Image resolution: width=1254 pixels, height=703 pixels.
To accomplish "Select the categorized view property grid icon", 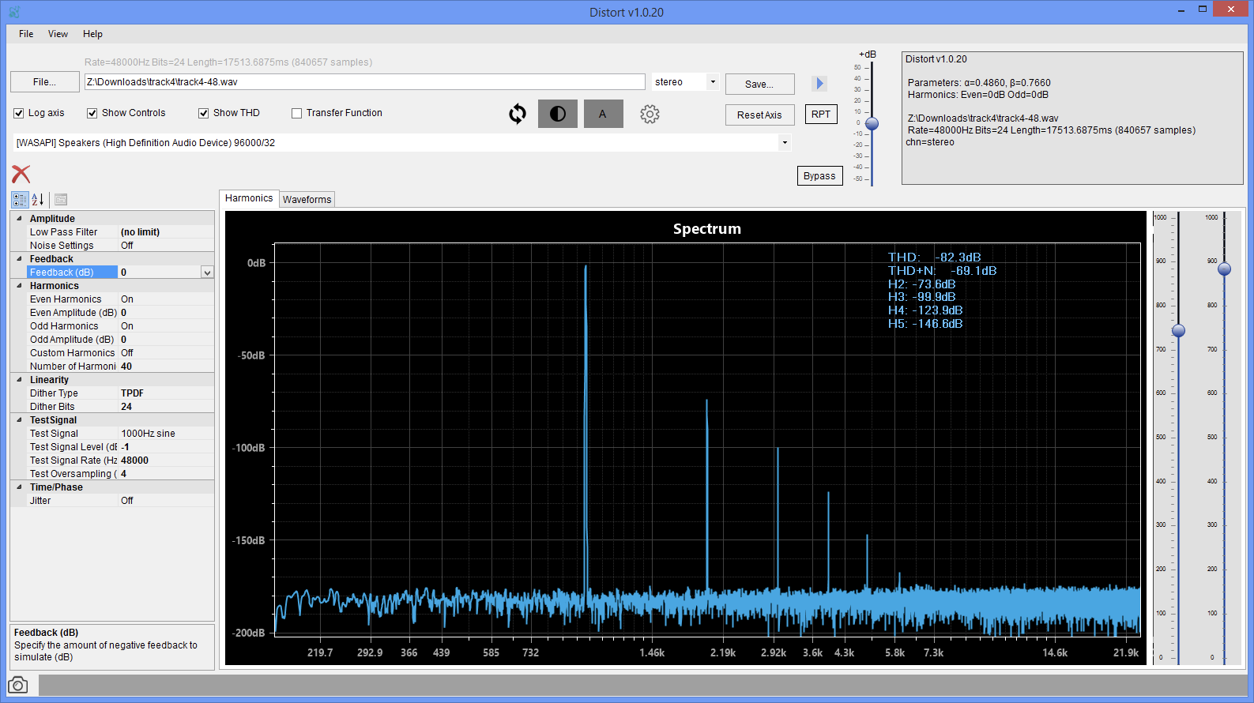I will (x=20, y=200).
